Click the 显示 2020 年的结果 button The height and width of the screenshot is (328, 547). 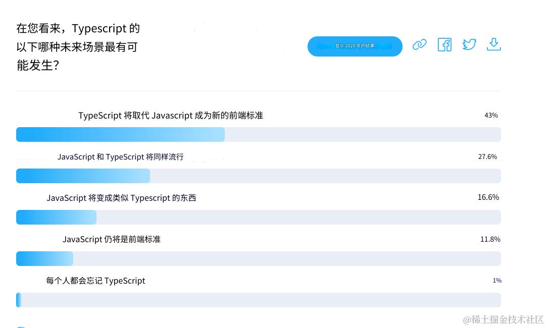[355, 46]
